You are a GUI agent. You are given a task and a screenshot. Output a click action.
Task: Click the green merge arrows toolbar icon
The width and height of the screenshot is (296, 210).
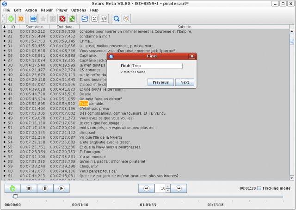72,19
